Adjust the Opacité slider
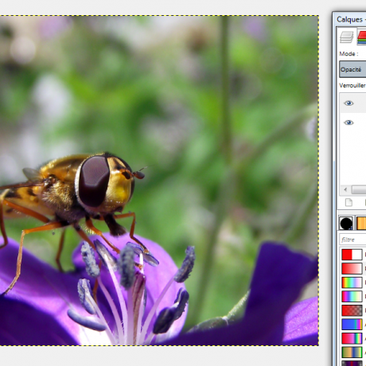The image size is (366, 366). [352, 69]
